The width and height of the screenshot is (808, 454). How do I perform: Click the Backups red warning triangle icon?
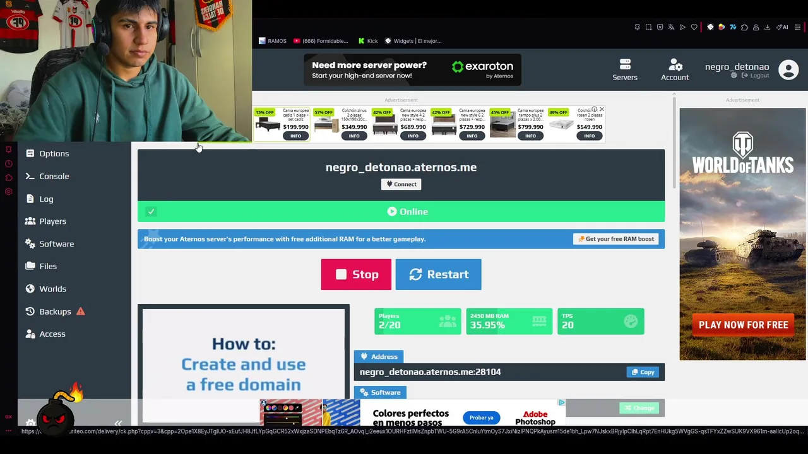click(x=80, y=311)
